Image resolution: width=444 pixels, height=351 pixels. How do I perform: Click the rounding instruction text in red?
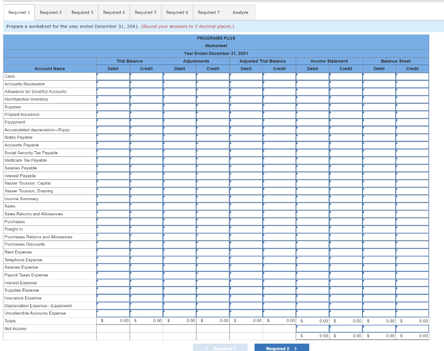coord(188,26)
